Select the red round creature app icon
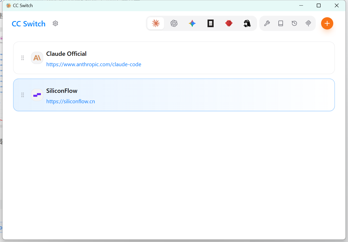 coord(229,23)
